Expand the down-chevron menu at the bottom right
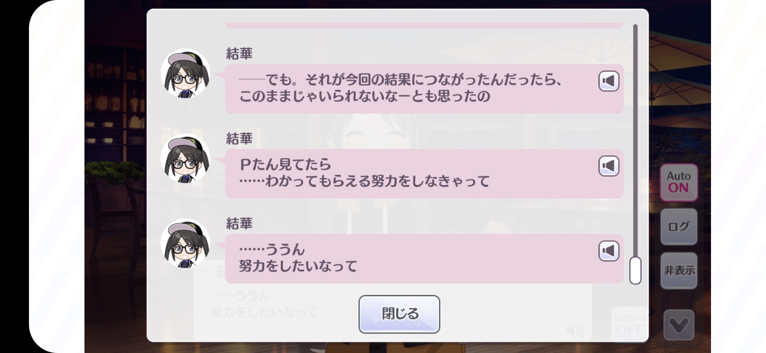 (x=679, y=325)
